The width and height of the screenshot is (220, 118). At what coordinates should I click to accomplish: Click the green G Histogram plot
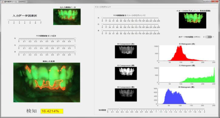(187, 74)
